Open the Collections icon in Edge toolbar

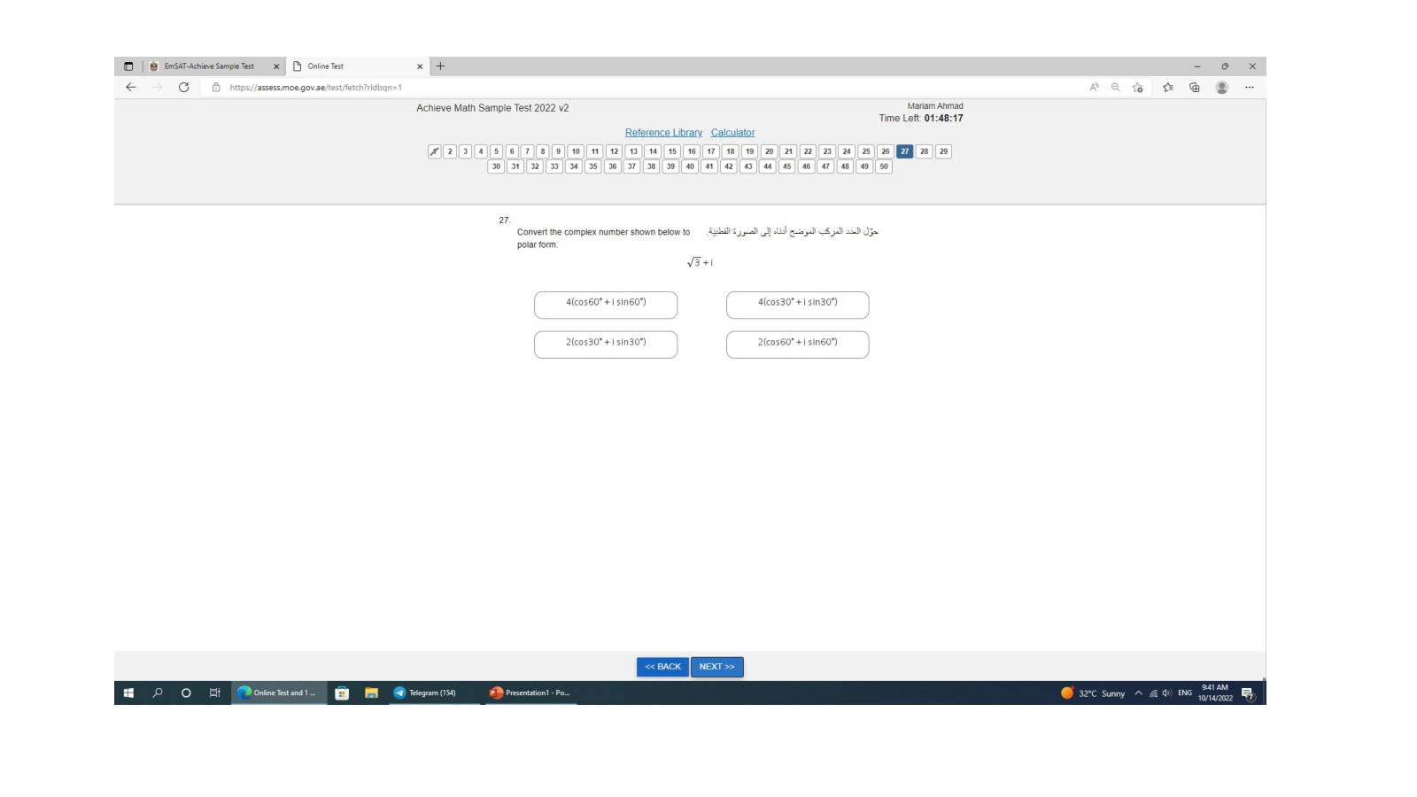tap(1195, 87)
